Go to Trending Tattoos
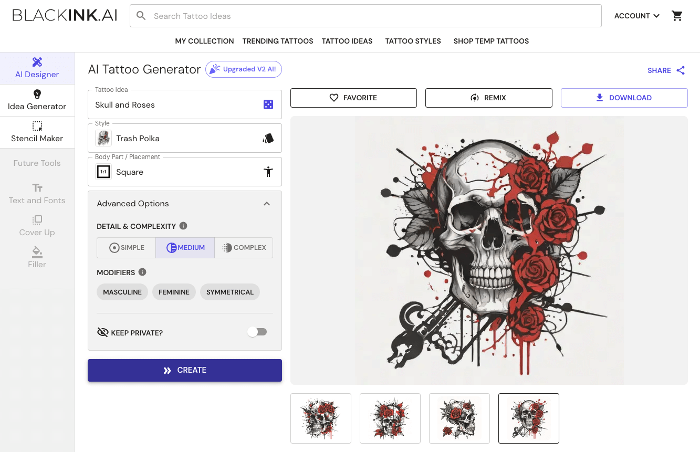This screenshot has width=700, height=452. pos(277,41)
